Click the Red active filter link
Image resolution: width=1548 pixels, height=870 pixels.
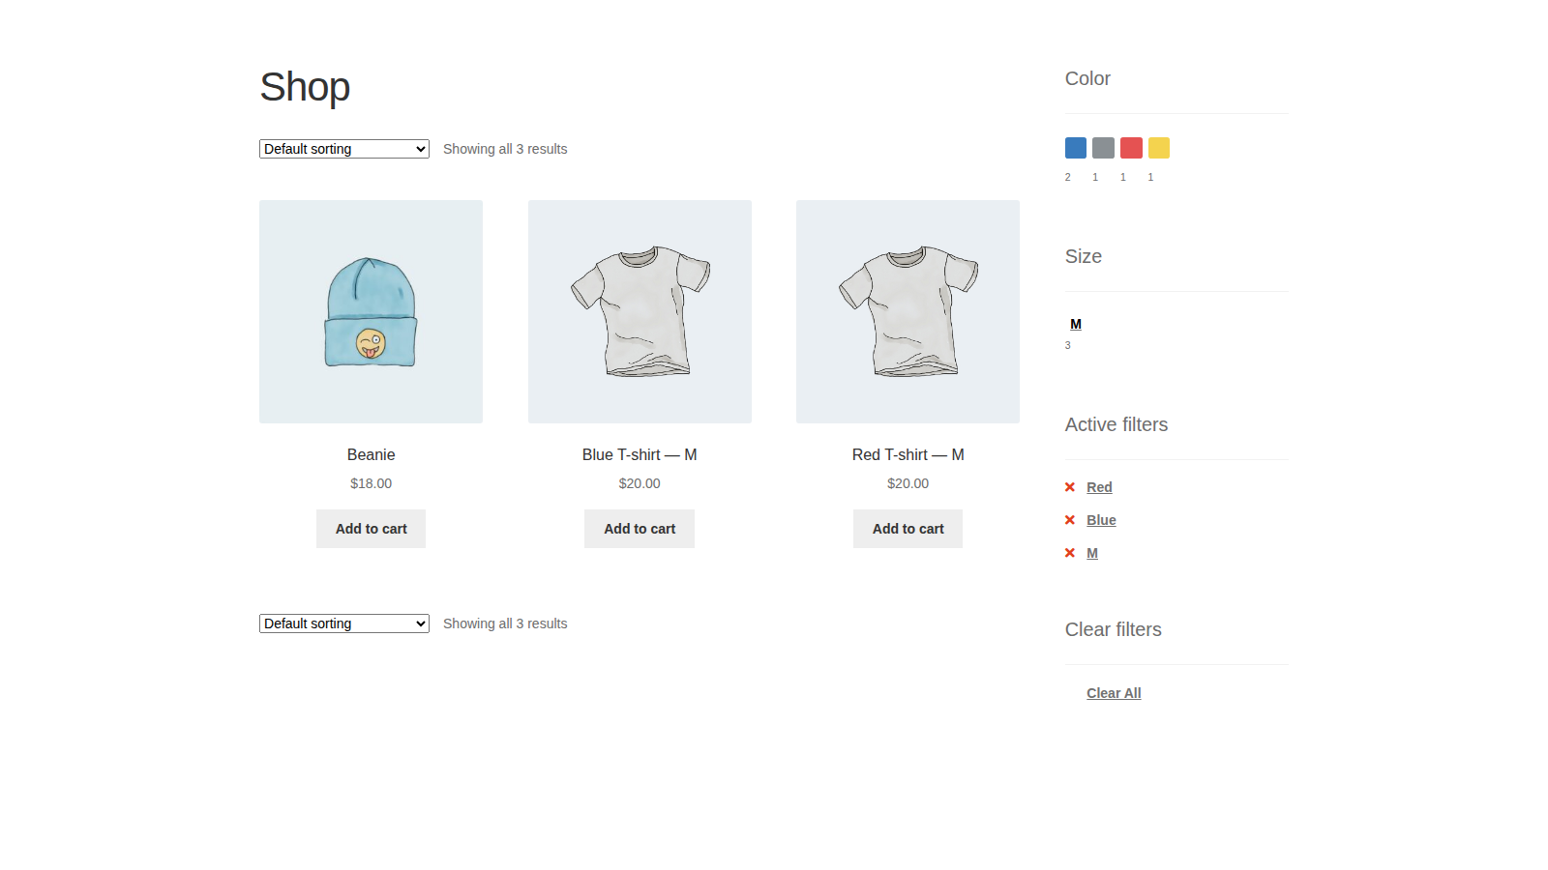[x=1099, y=487]
